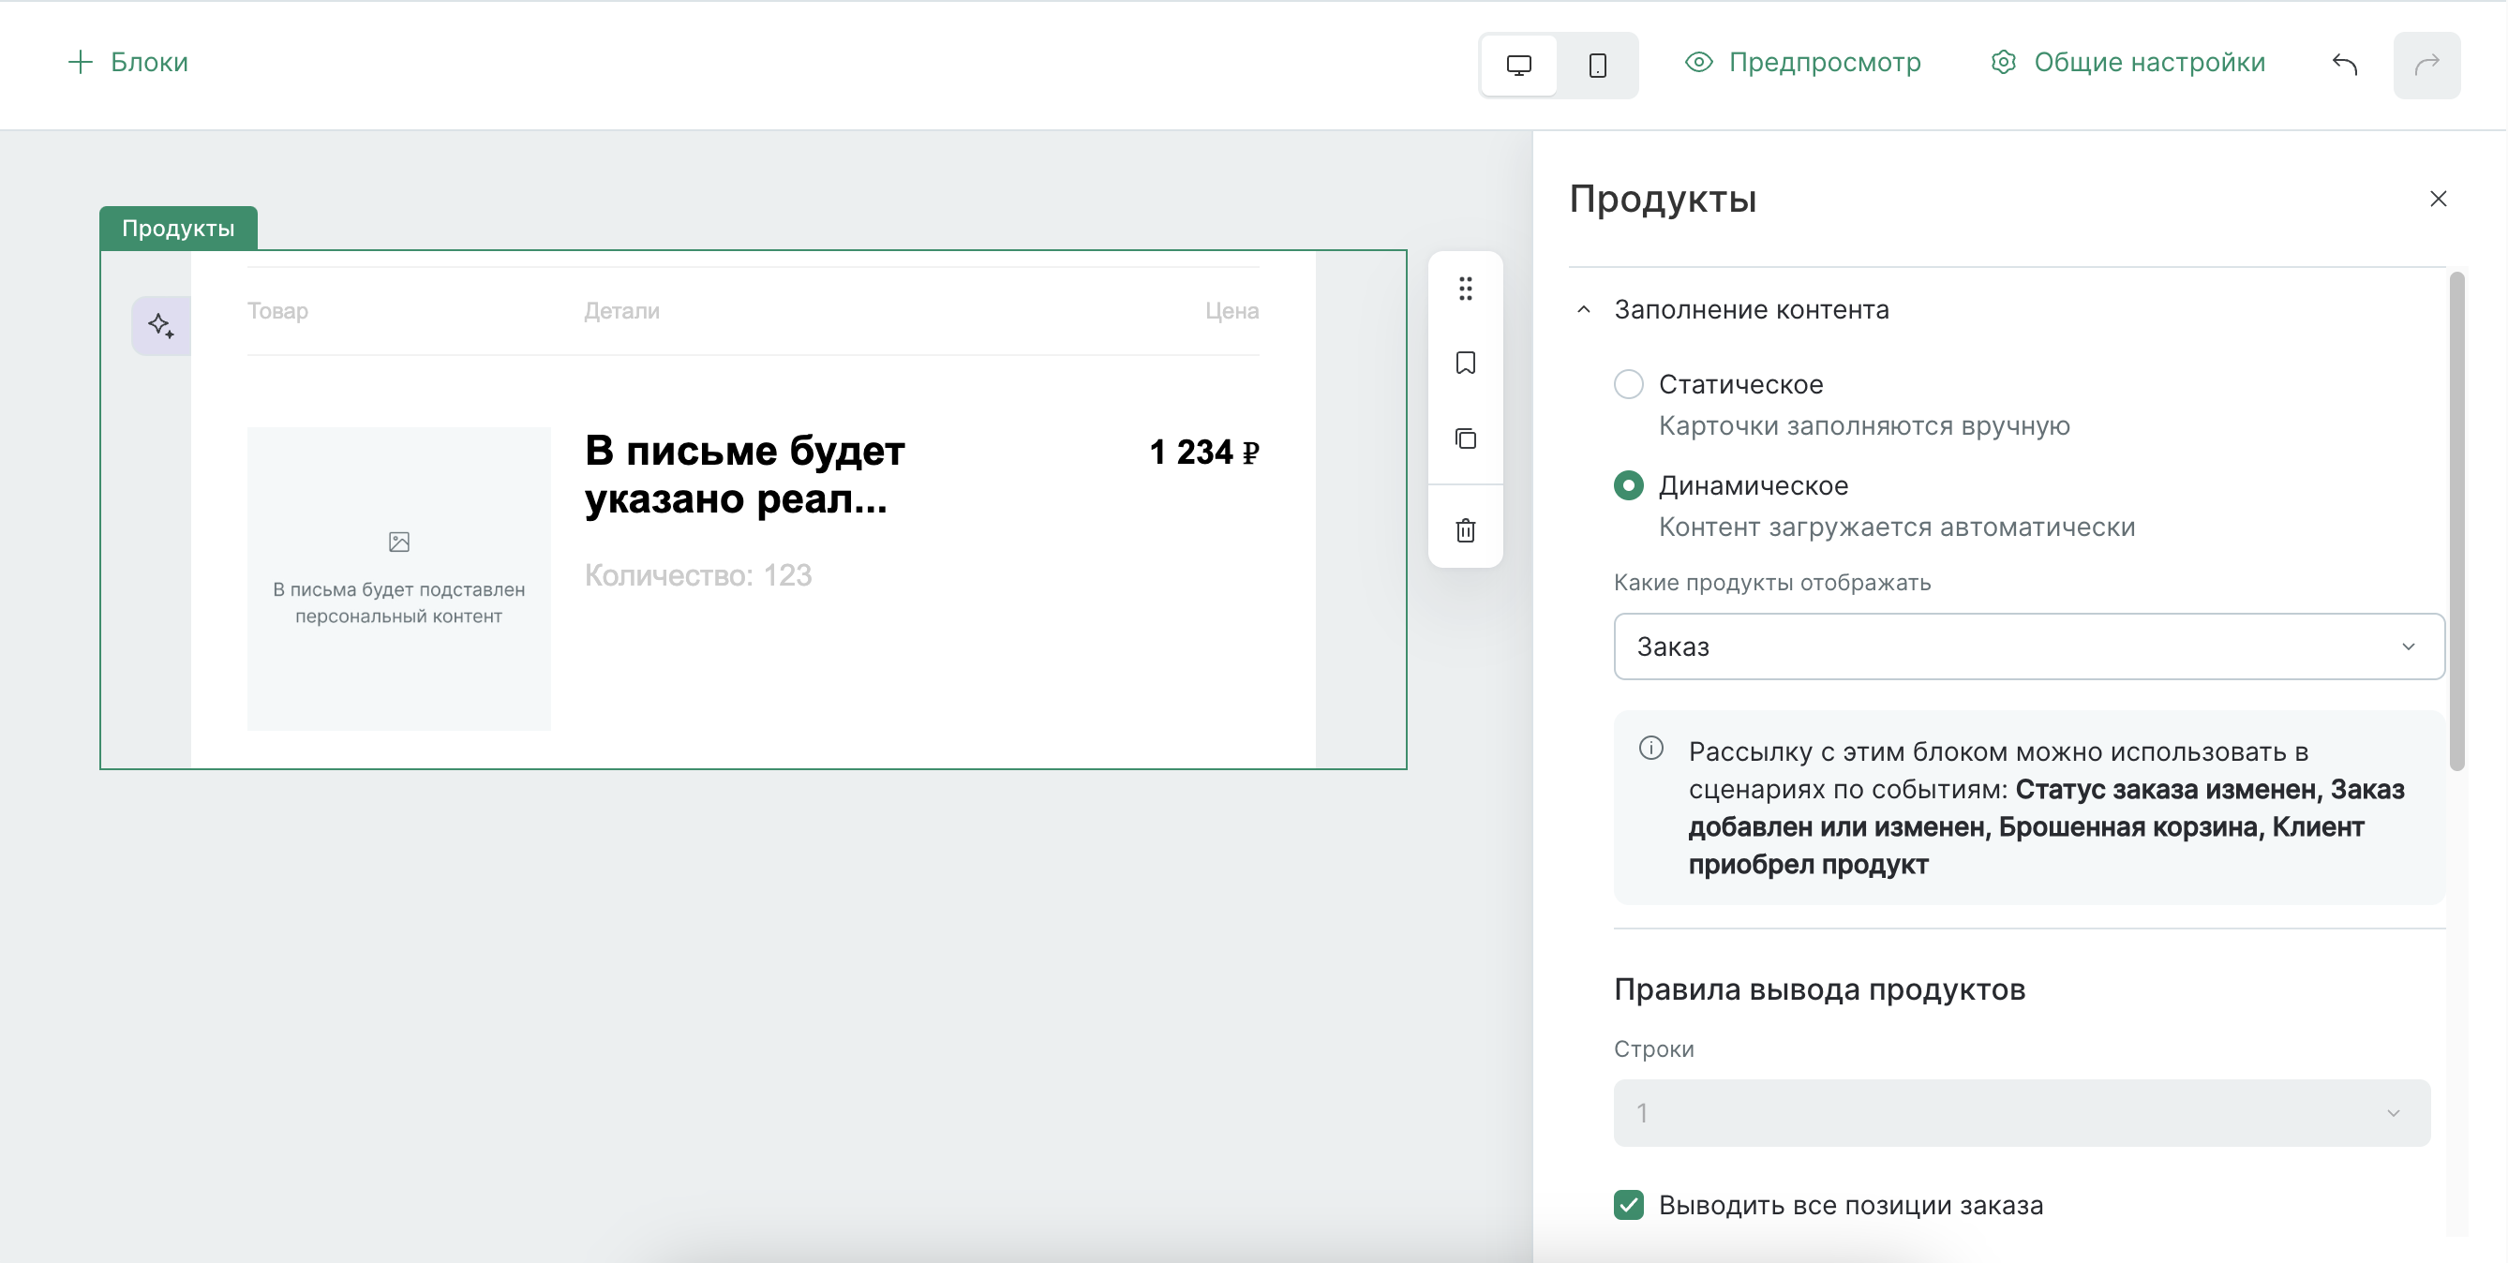The height and width of the screenshot is (1263, 2508).
Task: Click the info icon in the notice
Action: (x=1650, y=749)
